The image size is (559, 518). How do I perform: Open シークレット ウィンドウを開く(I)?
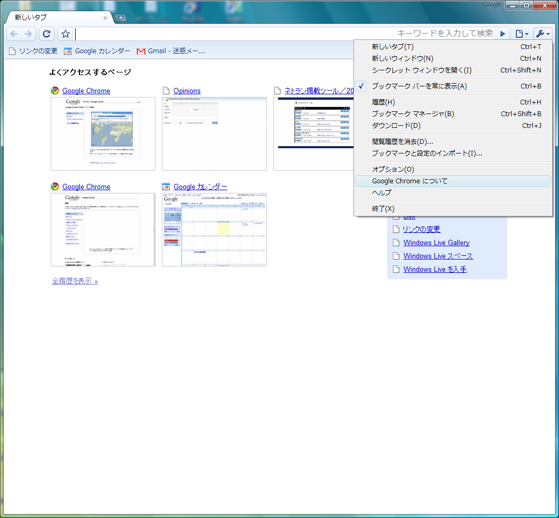click(453, 70)
